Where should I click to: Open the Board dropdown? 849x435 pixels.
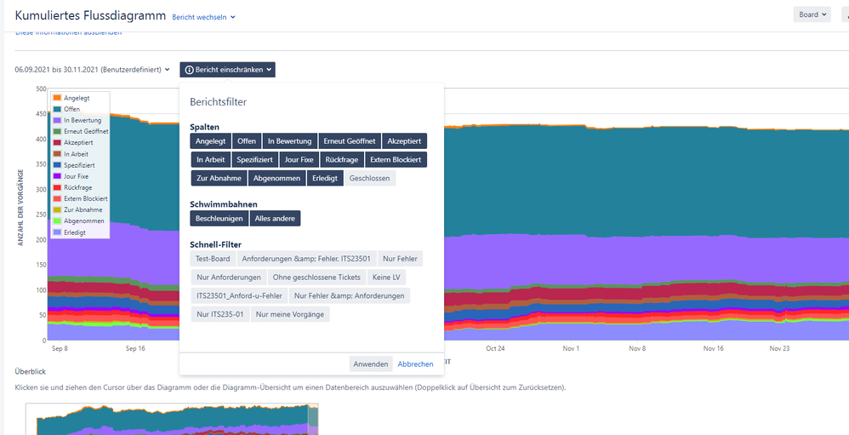pyautogui.click(x=812, y=14)
